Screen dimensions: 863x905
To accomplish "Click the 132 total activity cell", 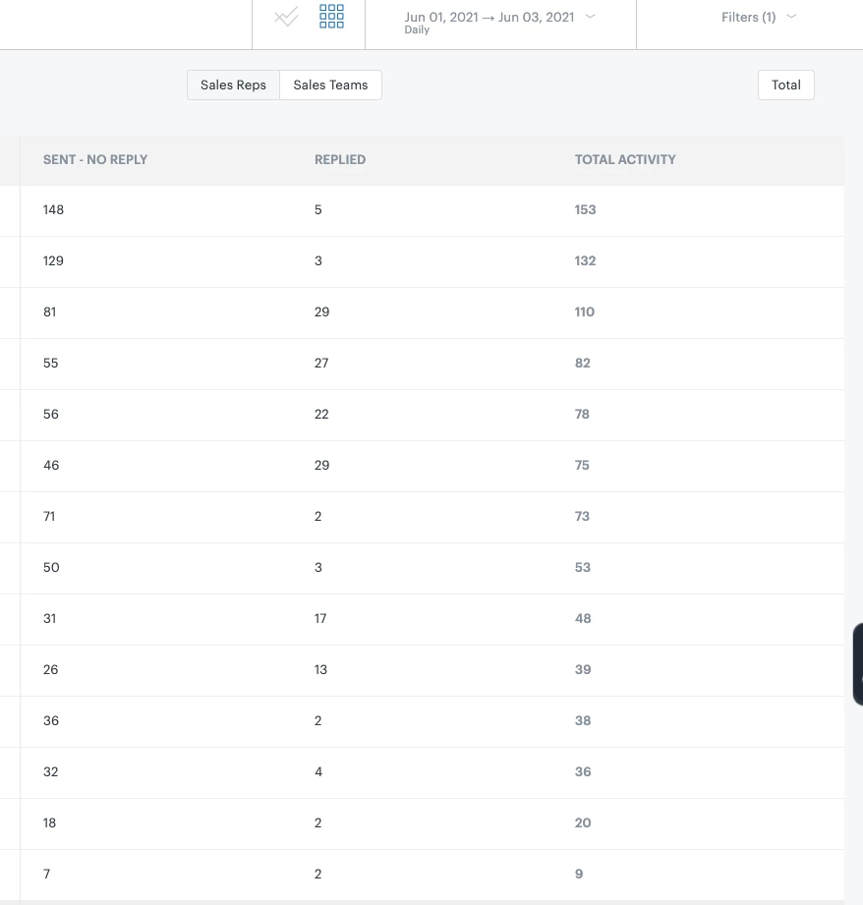I will pyautogui.click(x=585, y=260).
